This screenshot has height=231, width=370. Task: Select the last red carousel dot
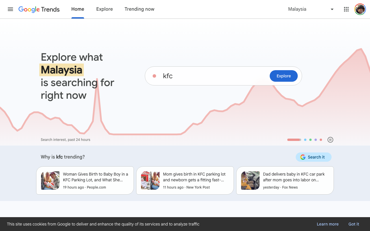321,140
